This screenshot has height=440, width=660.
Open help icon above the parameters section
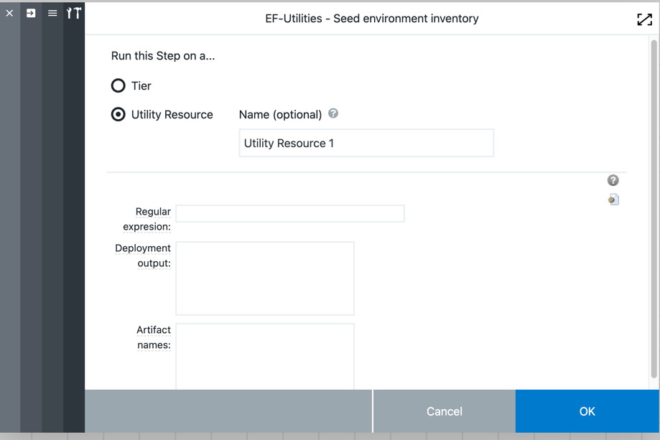(612, 179)
